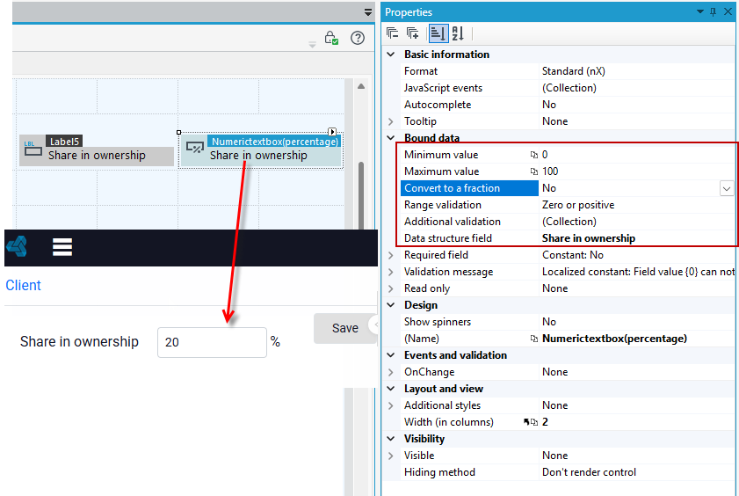Collapse the Bound data group

(391, 138)
